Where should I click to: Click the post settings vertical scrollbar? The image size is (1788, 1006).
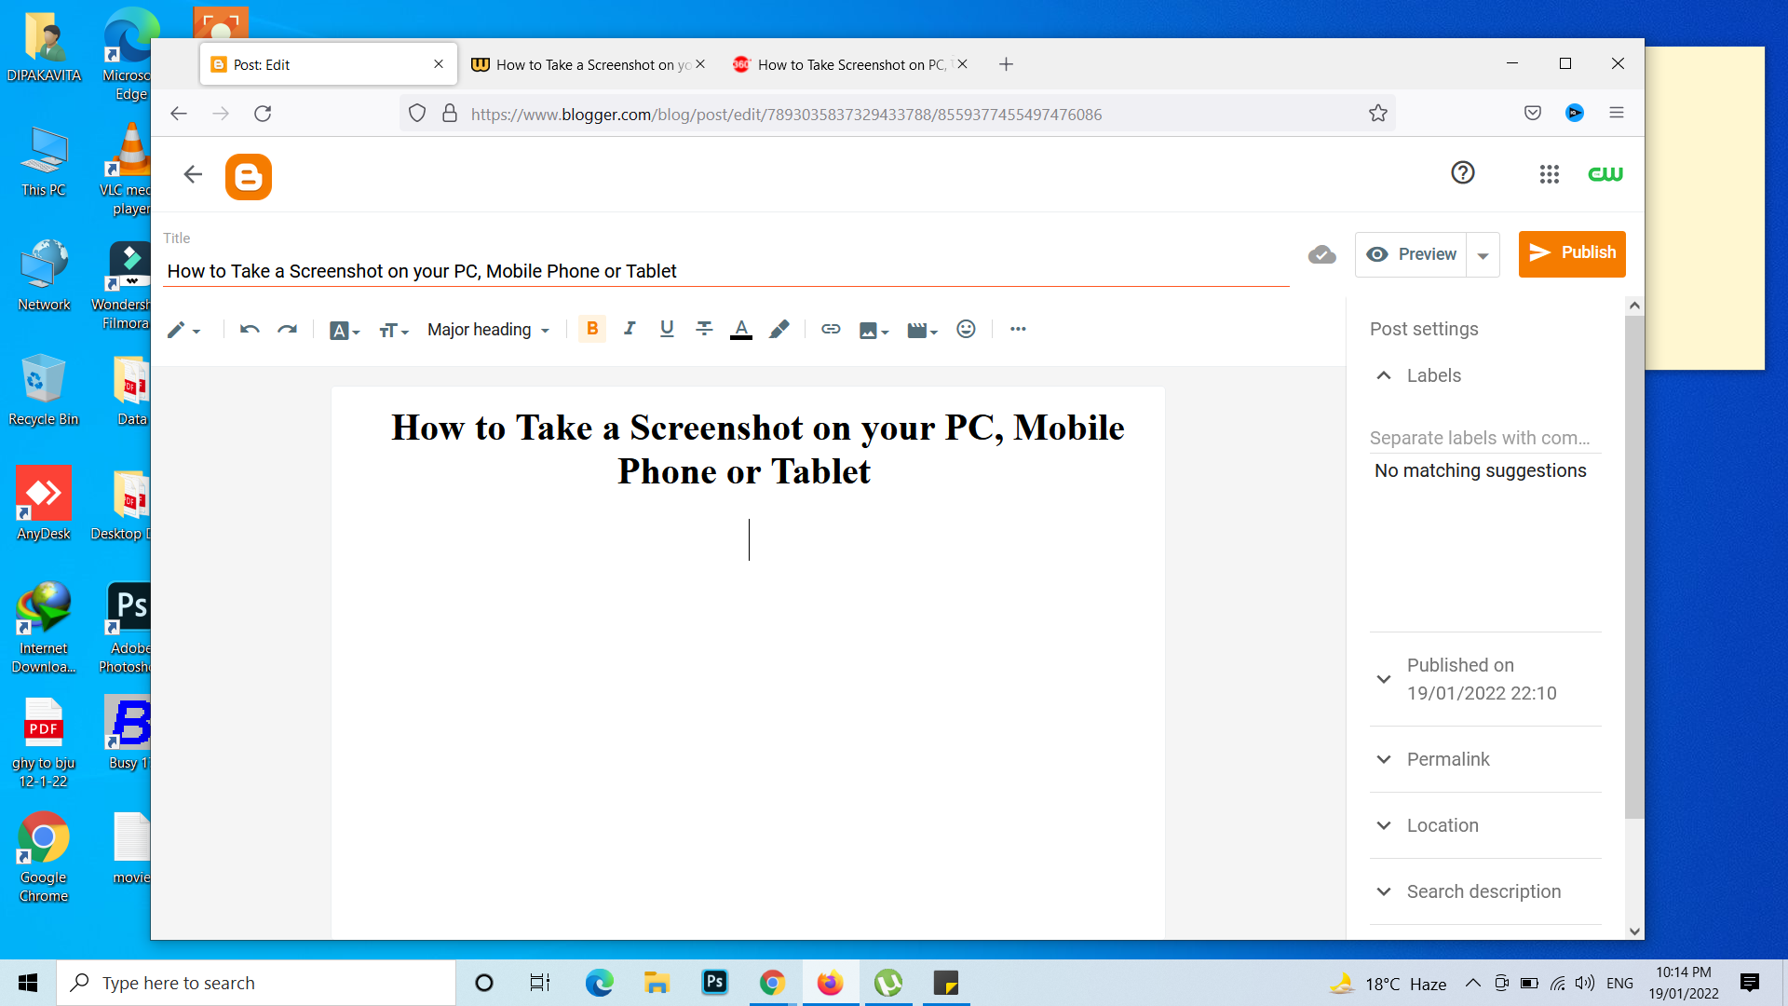point(1634,566)
